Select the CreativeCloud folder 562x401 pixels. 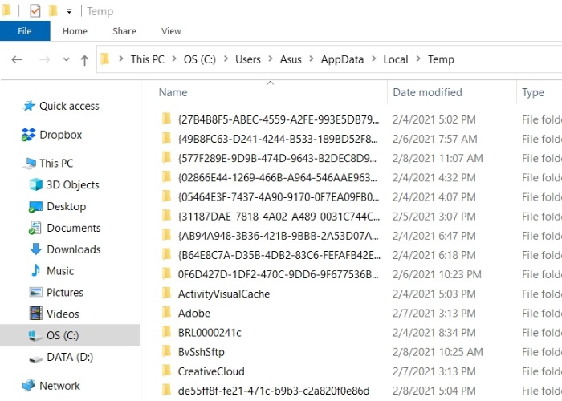point(211,371)
